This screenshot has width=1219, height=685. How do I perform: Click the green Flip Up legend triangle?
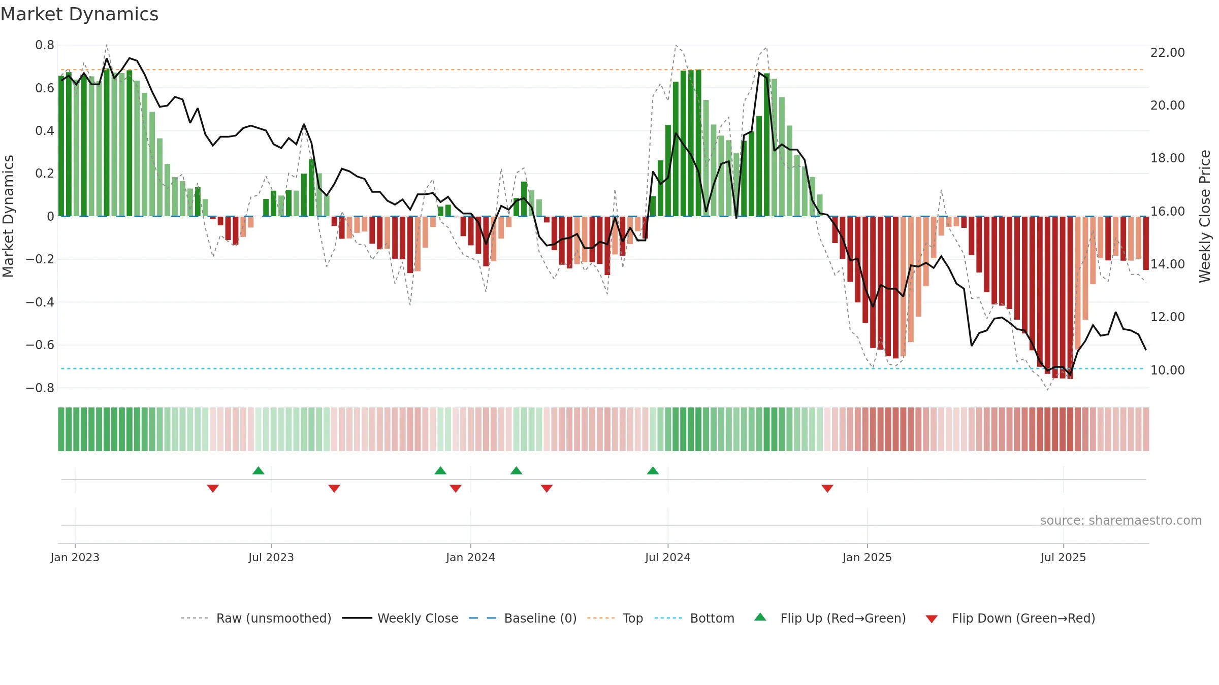[760, 617]
